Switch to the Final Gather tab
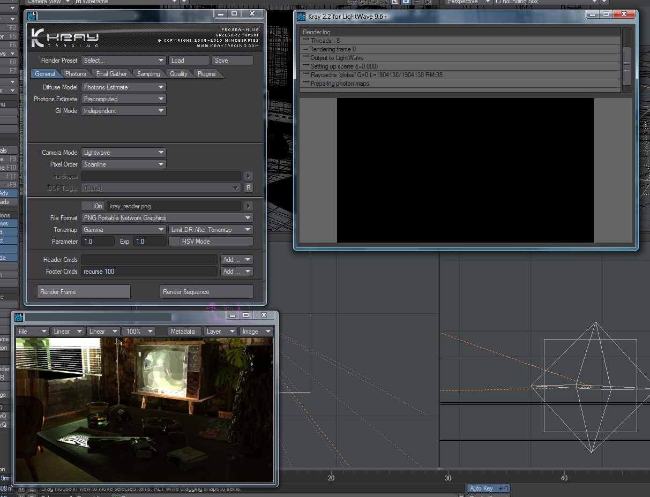 point(111,74)
